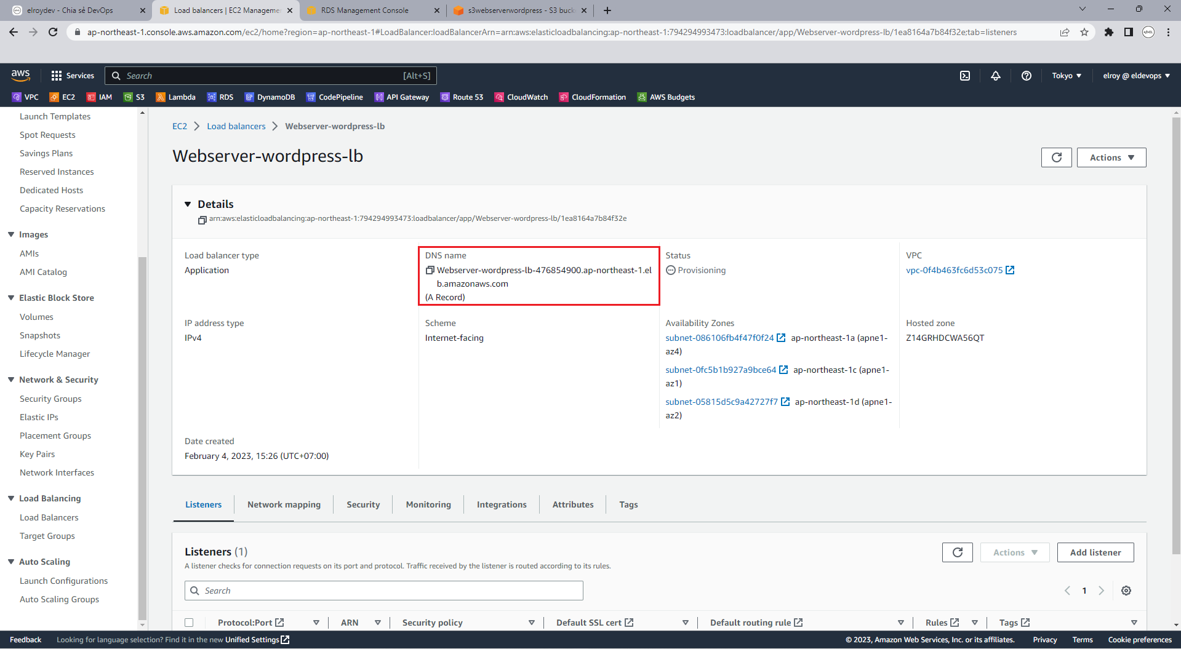The height and width of the screenshot is (649, 1181).
Task: Switch to the Attributes tab
Action: 573,504
